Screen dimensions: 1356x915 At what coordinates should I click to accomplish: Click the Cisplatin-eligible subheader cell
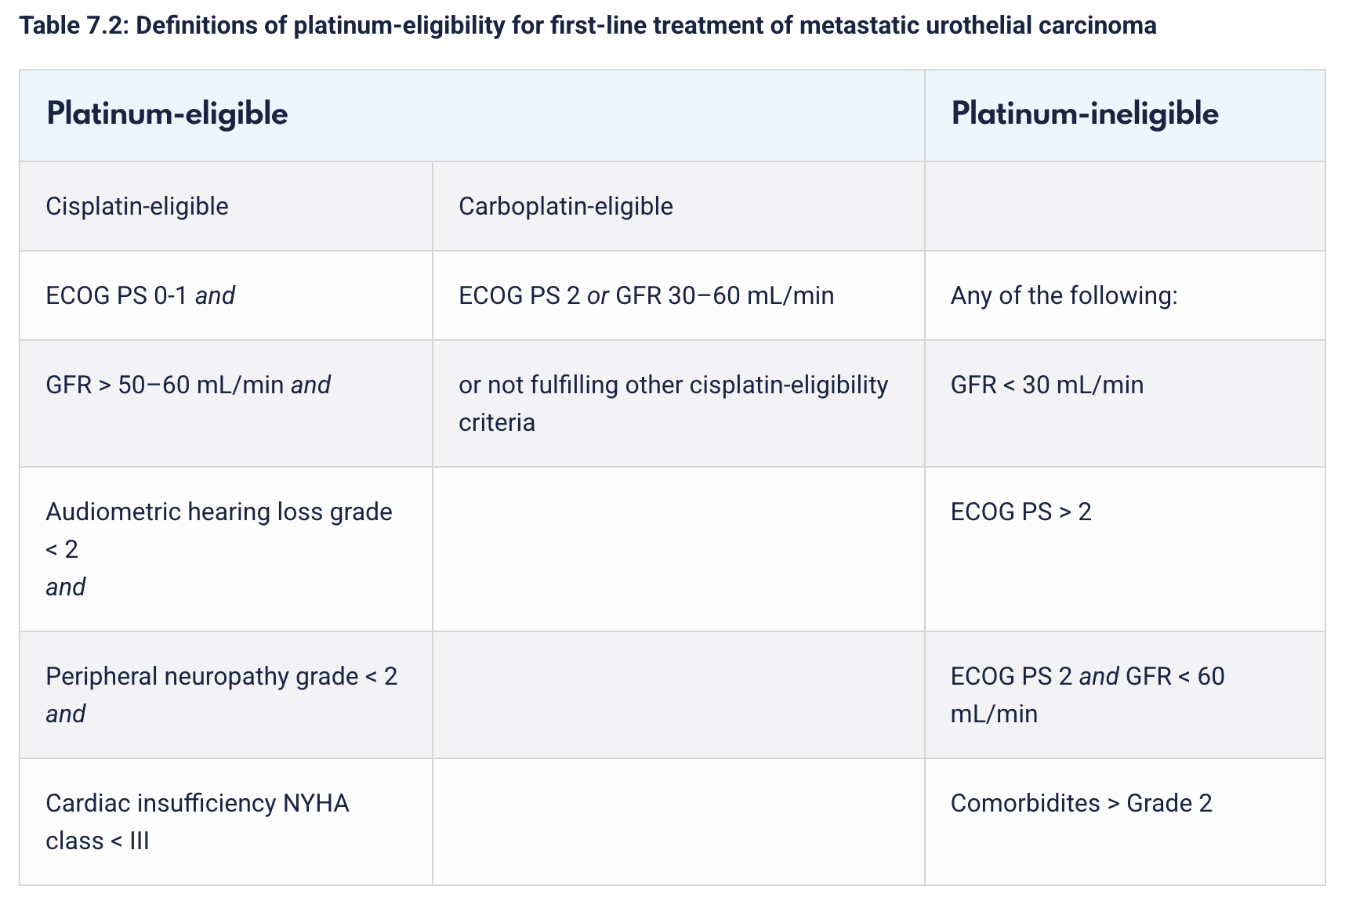137,207
